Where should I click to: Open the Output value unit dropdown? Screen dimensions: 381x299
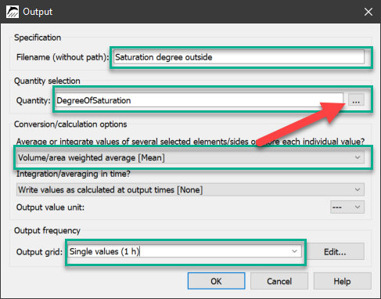(x=347, y=207)
